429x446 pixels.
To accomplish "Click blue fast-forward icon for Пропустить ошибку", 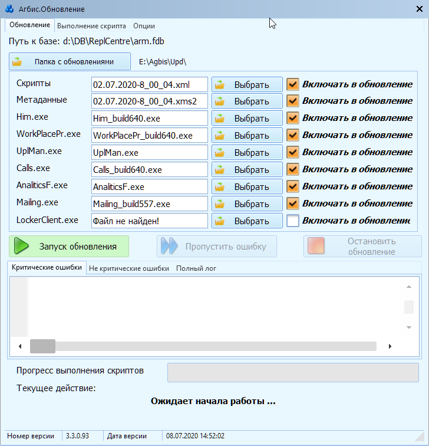I will point(169,246).
